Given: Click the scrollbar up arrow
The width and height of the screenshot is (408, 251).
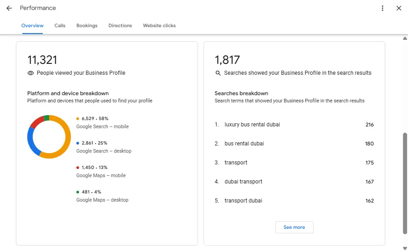Looking at the screenshot, I should pyautogui.click(x=405, y=39).
